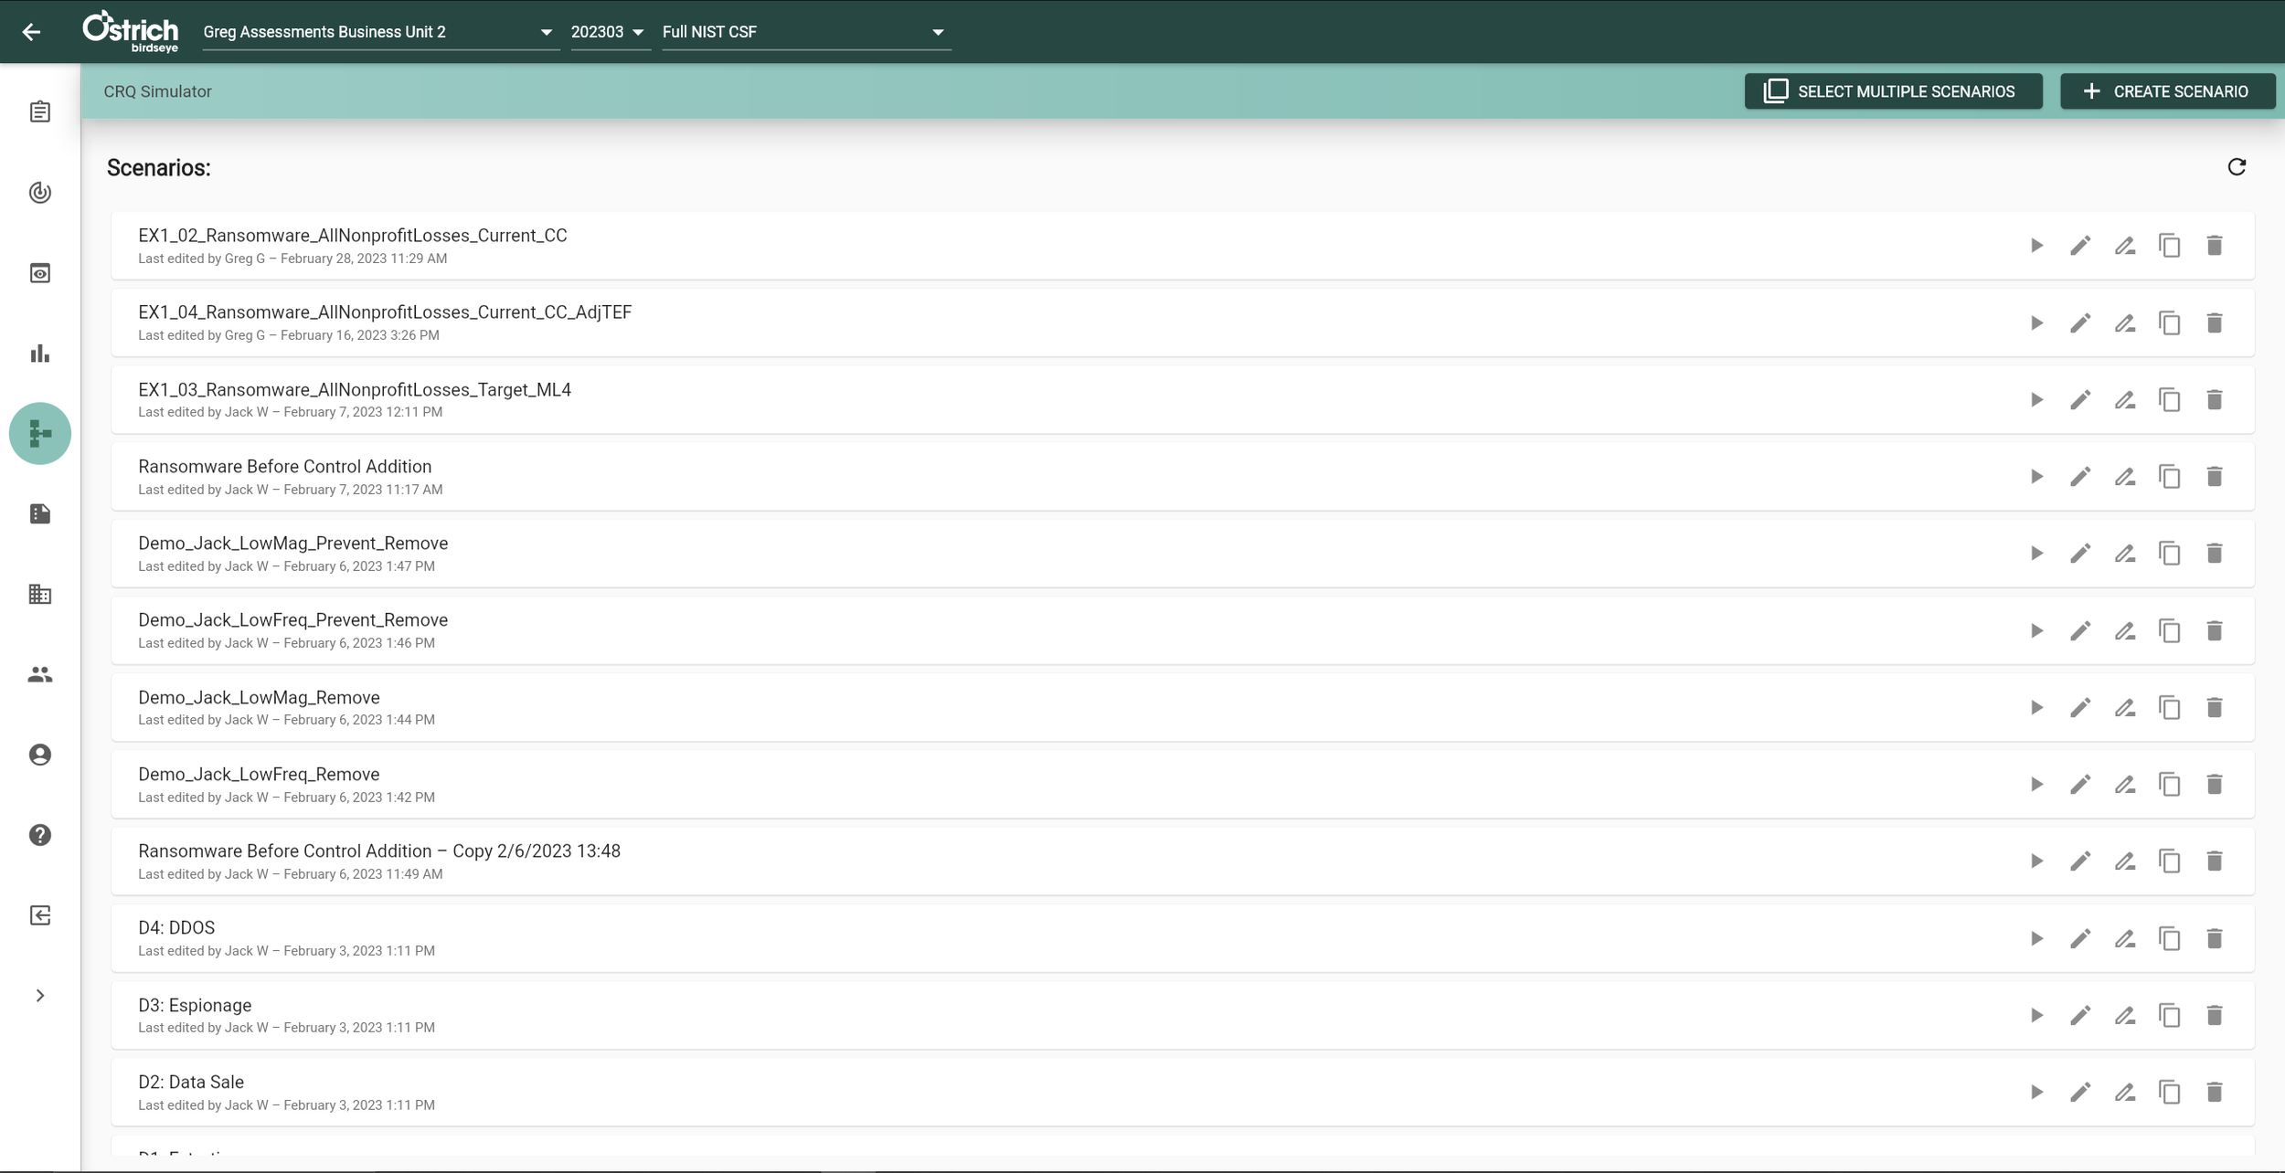Image resolution: width=2285 pixels, height=1173 pixels.
Task: Open the help question mark page
Action: point(40,835)
